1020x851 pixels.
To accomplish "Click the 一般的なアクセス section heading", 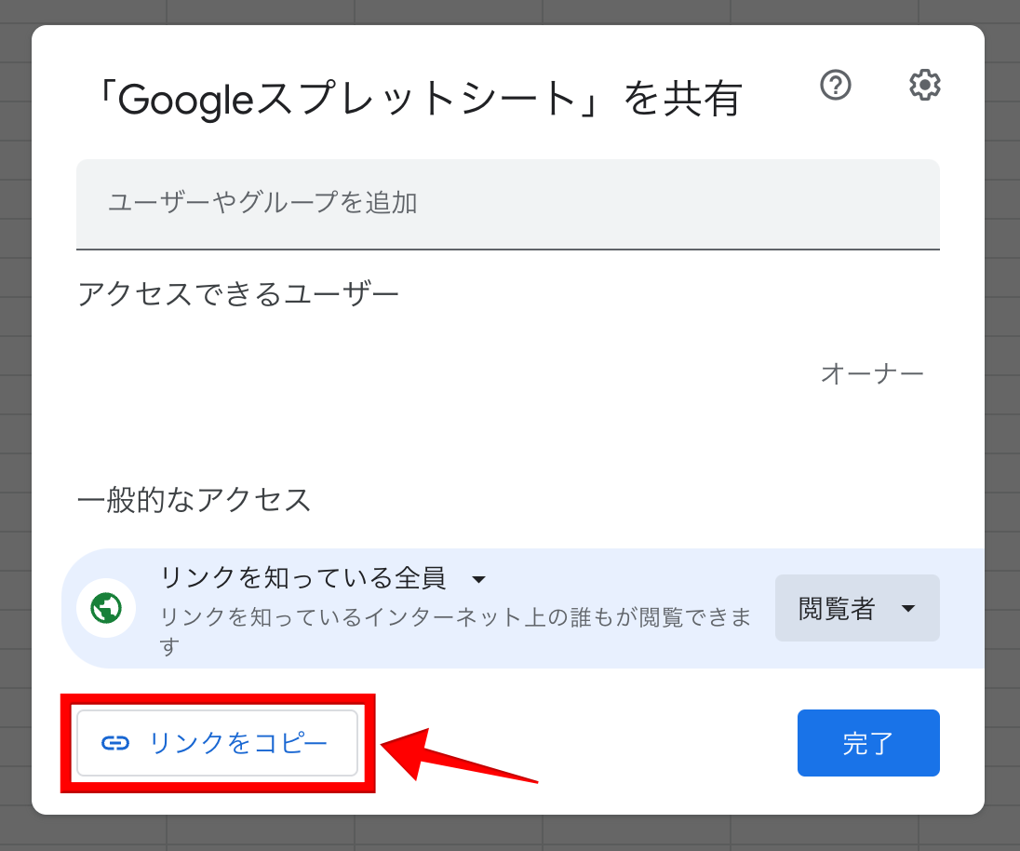I will tap(194, 500).
